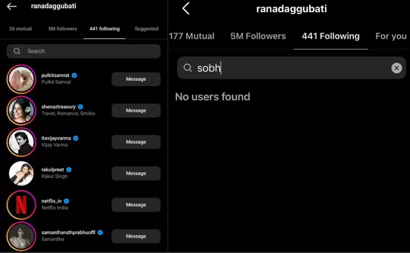Open the itsvijayvarma username link
This screenshot has height=253, width=410.
click(x=56, y=138)
